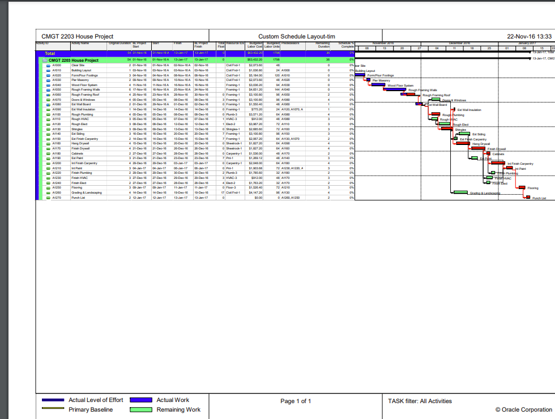Click the Custom Schedule Layout-tim title
Image resolution: width=555 pixels, height=419 pixels.
pyautogui.click(x=296, y=36)
